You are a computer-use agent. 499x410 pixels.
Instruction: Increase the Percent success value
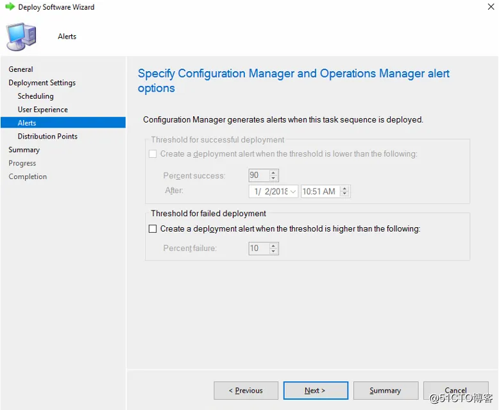274,173
